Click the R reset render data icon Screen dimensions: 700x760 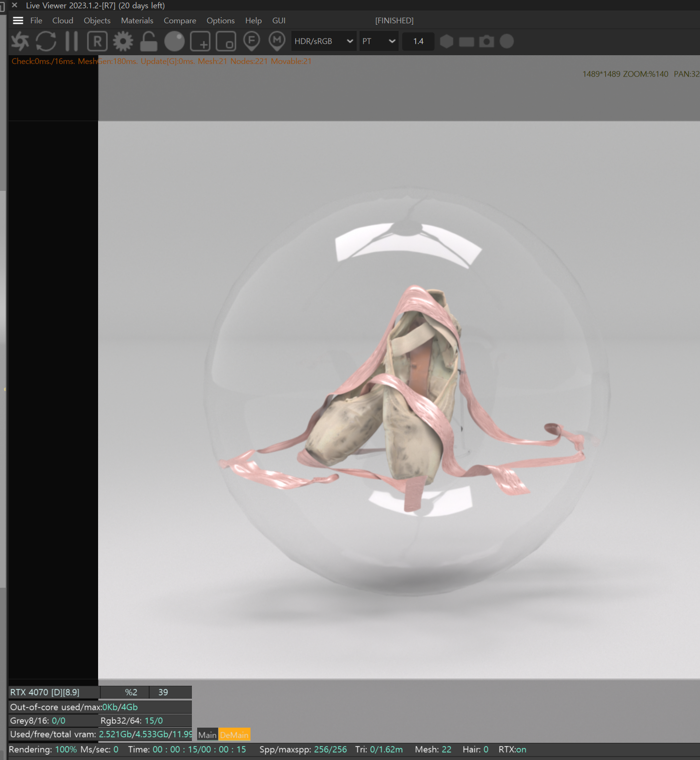[97, 41]
